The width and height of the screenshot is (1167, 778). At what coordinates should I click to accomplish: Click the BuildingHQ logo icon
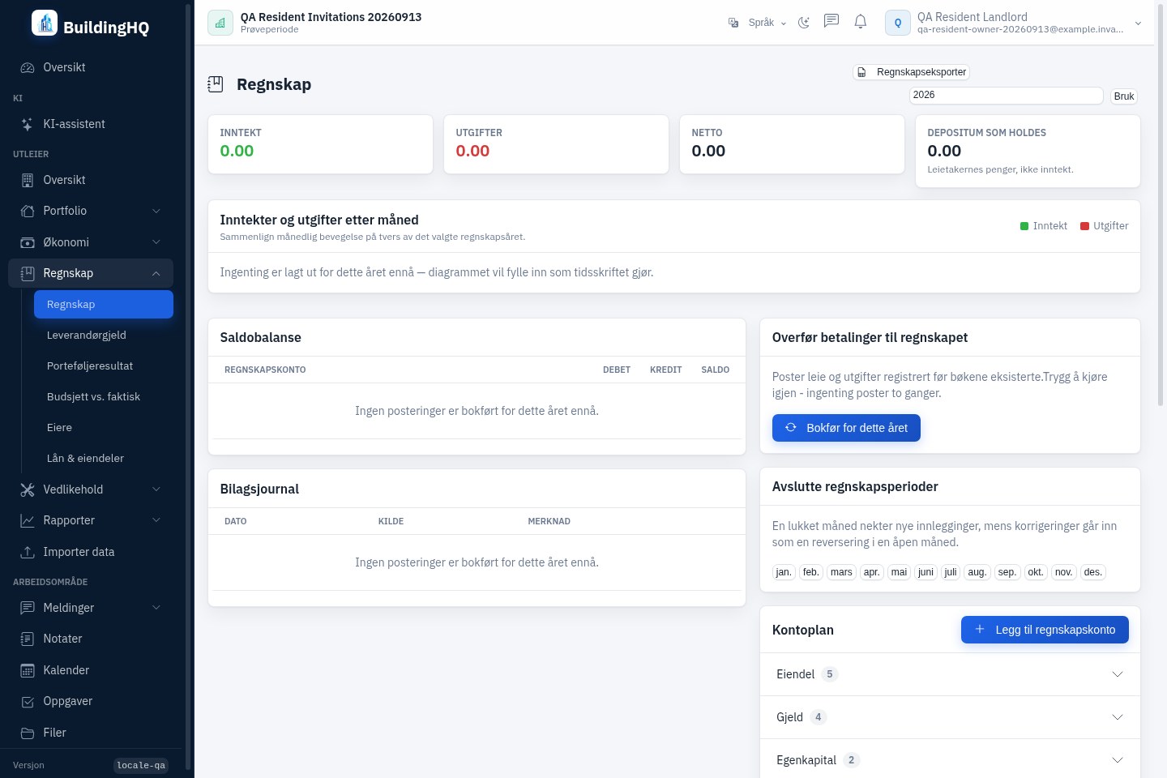point(45,24)
